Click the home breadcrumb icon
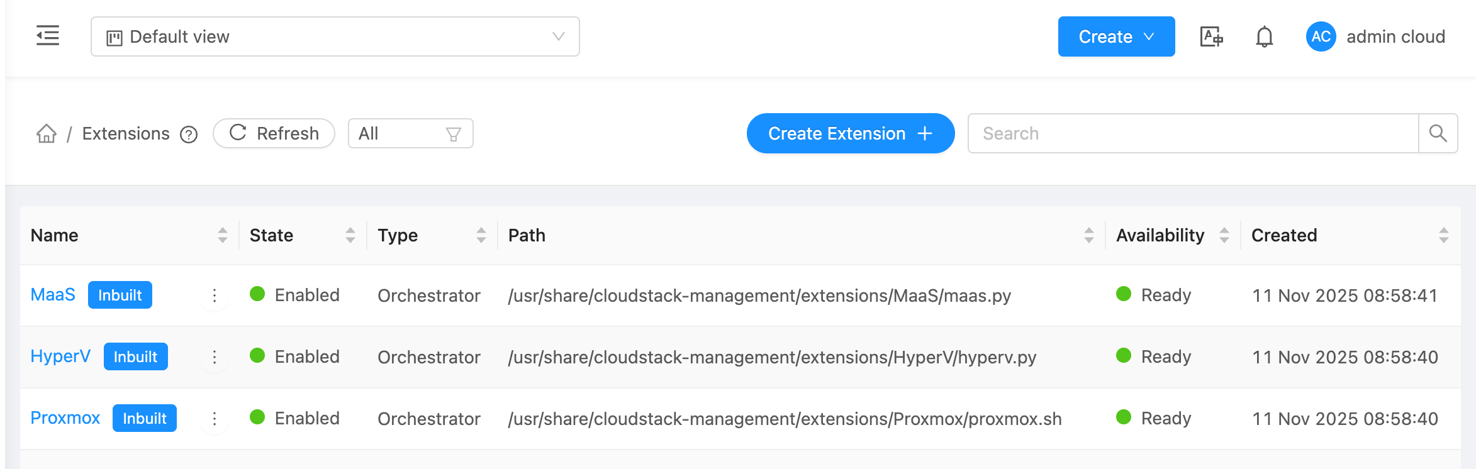 (47, 133)
